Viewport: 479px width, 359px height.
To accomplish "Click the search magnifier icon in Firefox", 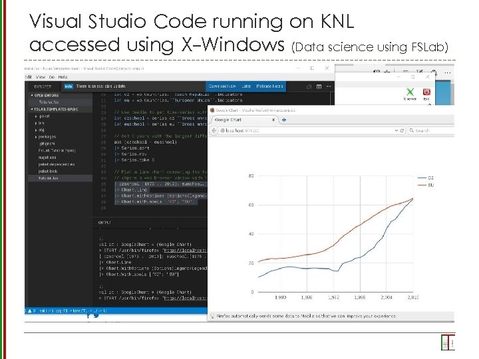I will coord(412,130).
